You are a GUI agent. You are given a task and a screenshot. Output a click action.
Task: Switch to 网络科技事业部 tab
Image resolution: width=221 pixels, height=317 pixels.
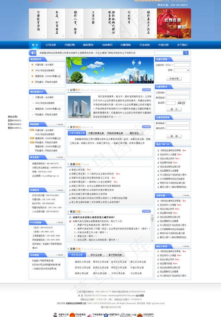coord(115,133)
